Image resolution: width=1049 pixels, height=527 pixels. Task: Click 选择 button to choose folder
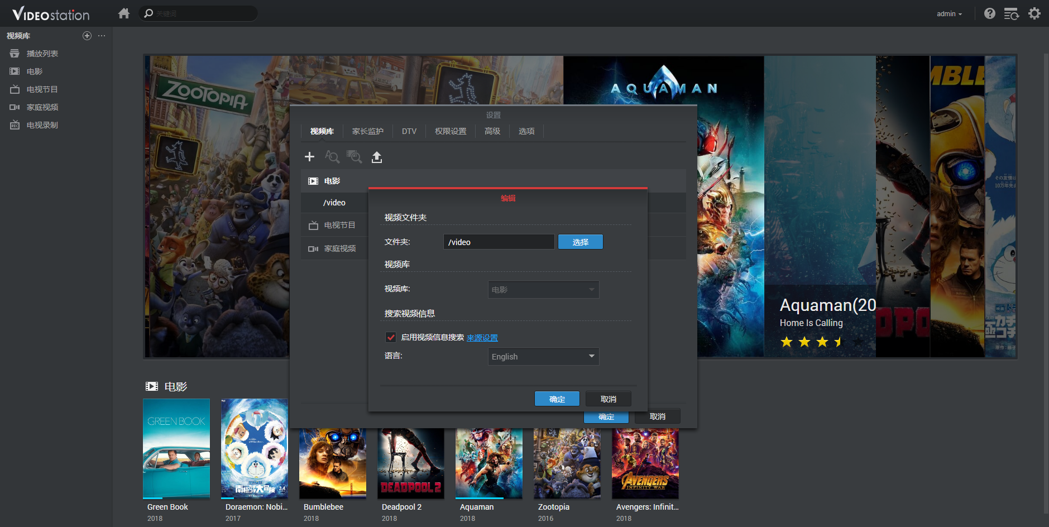pyautogui.click(x=581, y=242)
